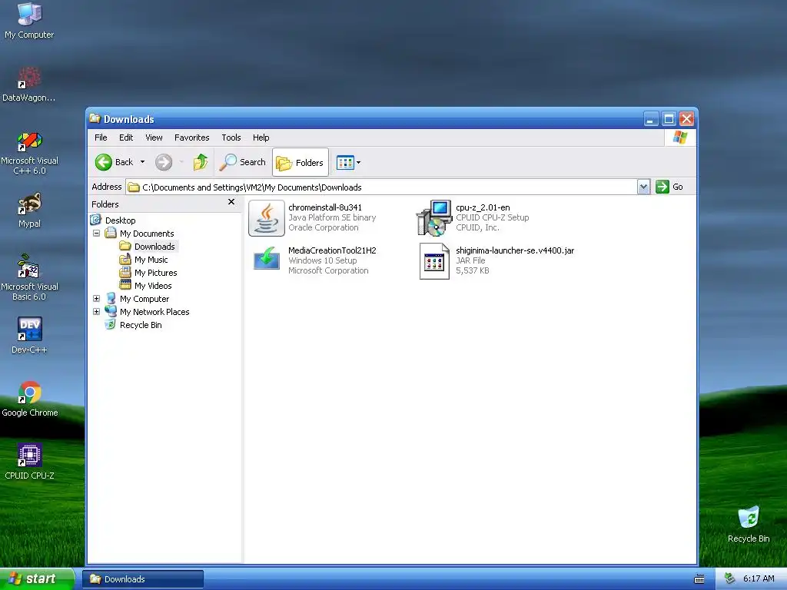787x590 pixels.
Task: Open the Views dropdown arrow
Action: point(358,163)
